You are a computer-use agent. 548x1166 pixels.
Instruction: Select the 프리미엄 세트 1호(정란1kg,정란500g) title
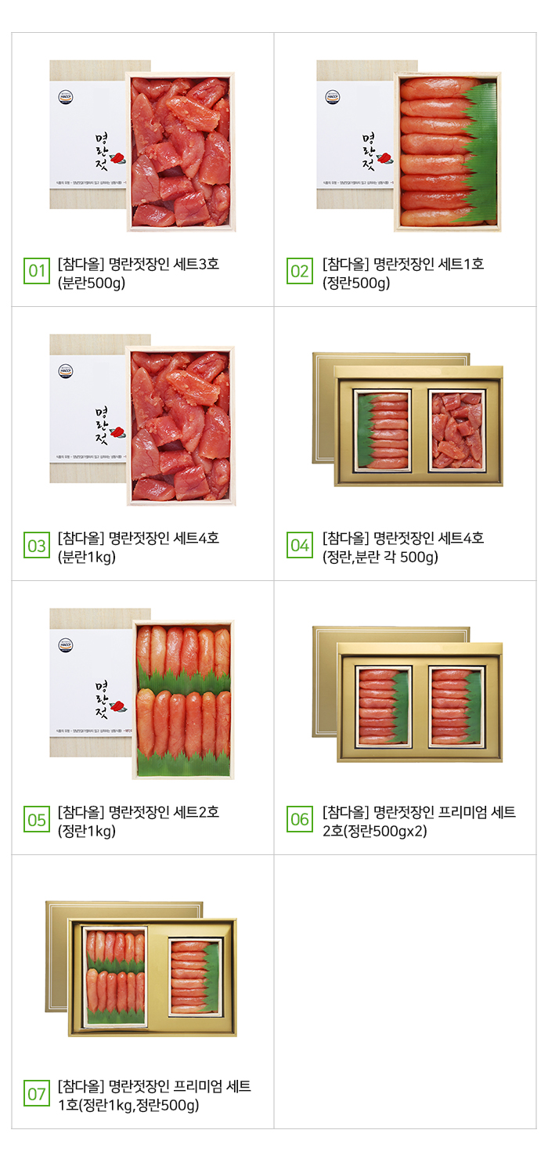(x=154, y=1095)
